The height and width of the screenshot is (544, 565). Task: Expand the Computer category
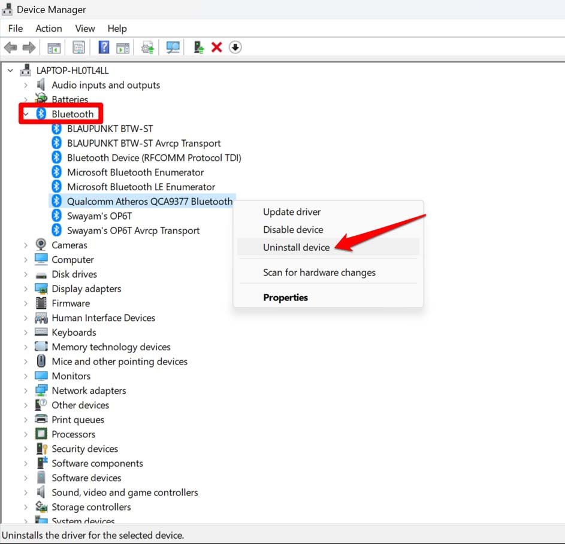[26, 260]
